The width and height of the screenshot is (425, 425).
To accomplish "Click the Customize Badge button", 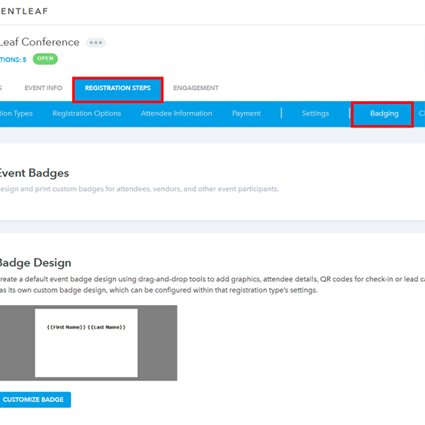I will 33,399.
